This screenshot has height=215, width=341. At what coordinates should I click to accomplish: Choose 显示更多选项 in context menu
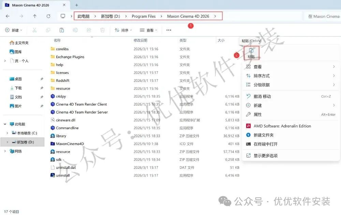(x=291, y=156)
